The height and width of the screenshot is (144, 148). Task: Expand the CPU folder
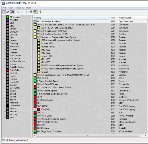tap(4, 38)
